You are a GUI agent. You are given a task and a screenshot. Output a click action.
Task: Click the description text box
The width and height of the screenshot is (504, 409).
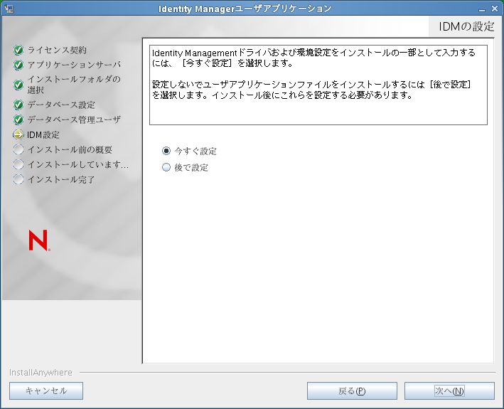point(318,85)
